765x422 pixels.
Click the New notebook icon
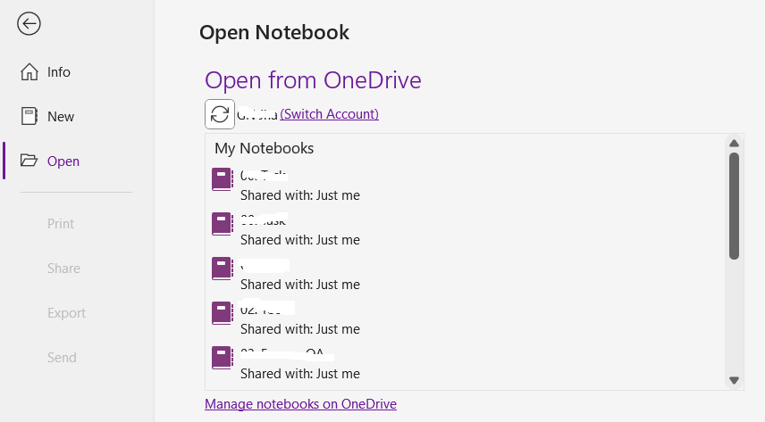pyautogui.click(x=29, y=117)
